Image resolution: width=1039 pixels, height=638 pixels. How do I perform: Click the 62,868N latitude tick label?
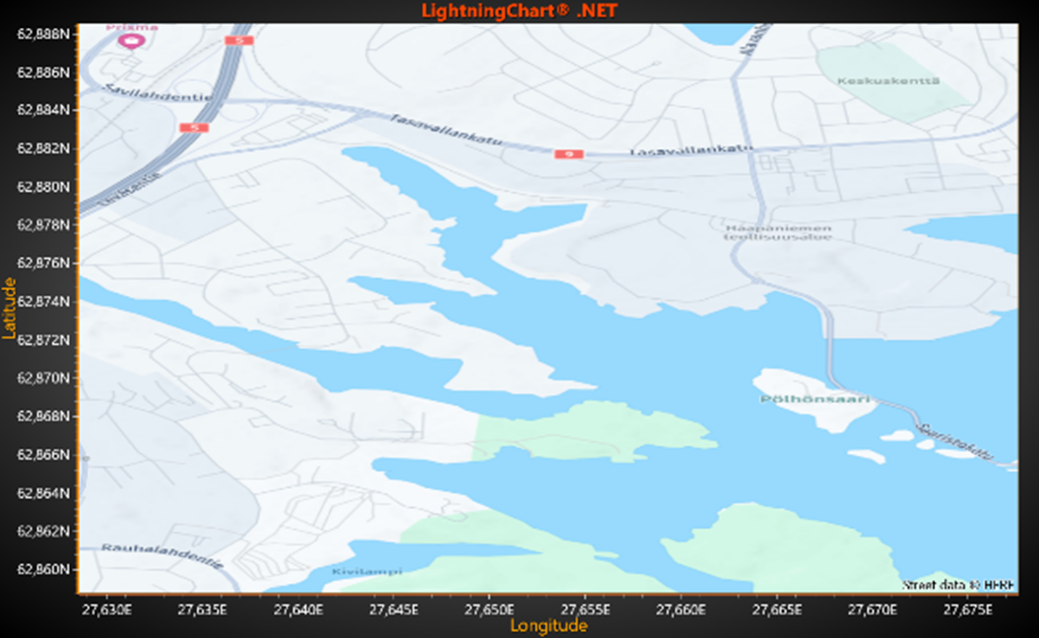(44, 416)
